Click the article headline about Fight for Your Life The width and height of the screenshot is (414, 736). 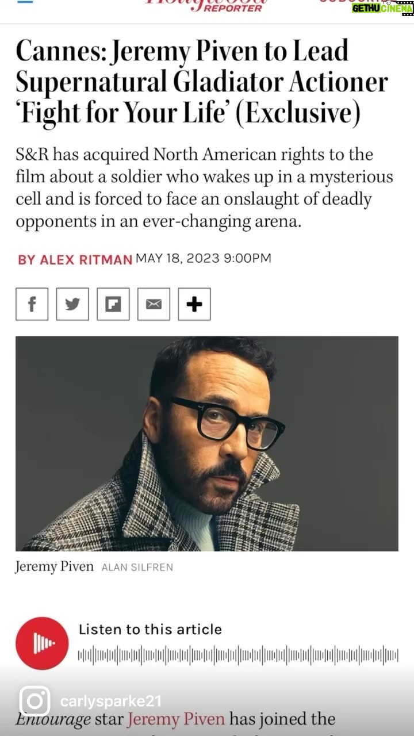(x=202, y=83)
